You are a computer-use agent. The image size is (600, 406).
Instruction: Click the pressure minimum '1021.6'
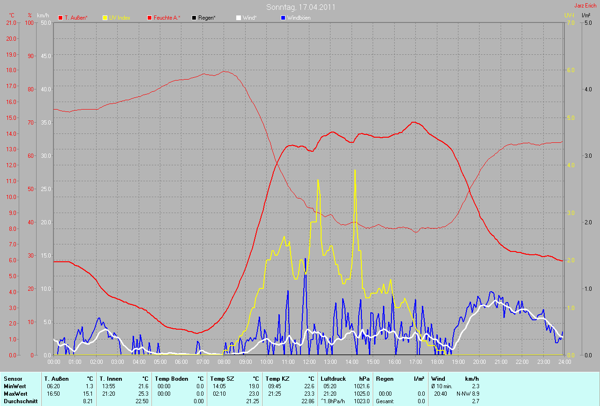click(x=362, y=386)
